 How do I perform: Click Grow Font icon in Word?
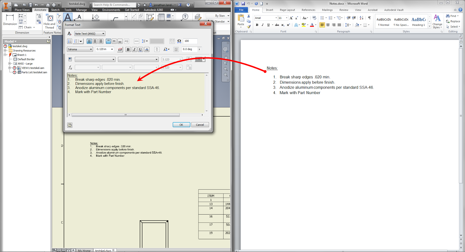(x=291, y=18)
